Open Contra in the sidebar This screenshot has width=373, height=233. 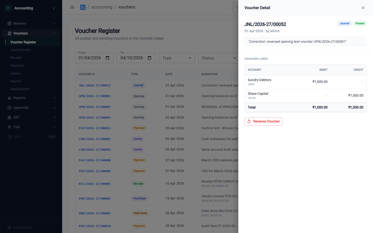coord(15,74)
